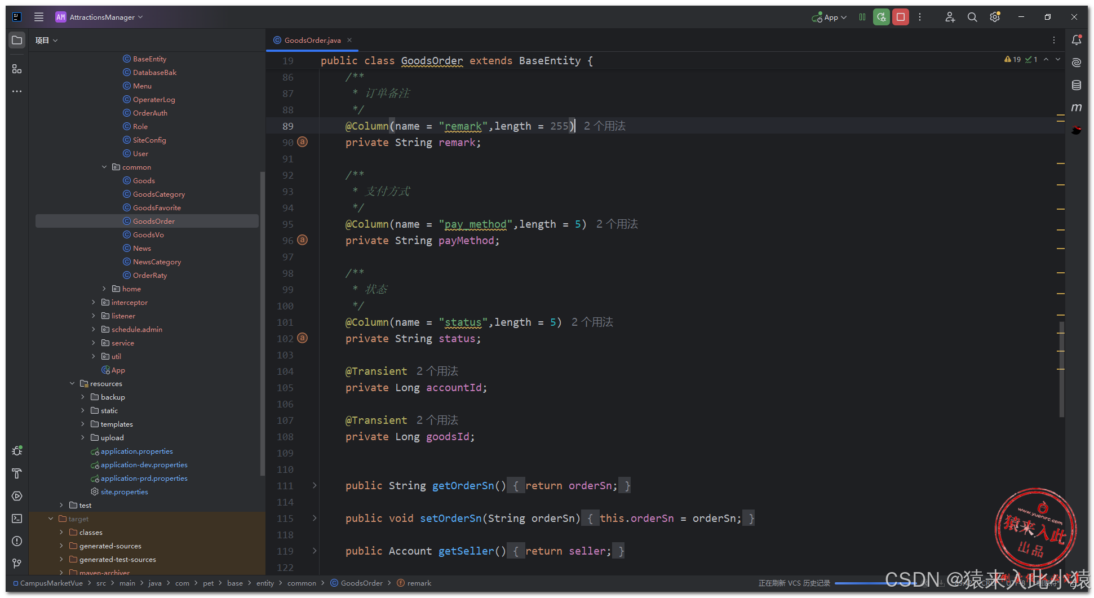Open the App class in tree
The image size is (1094, 598).
pos(118,370)
